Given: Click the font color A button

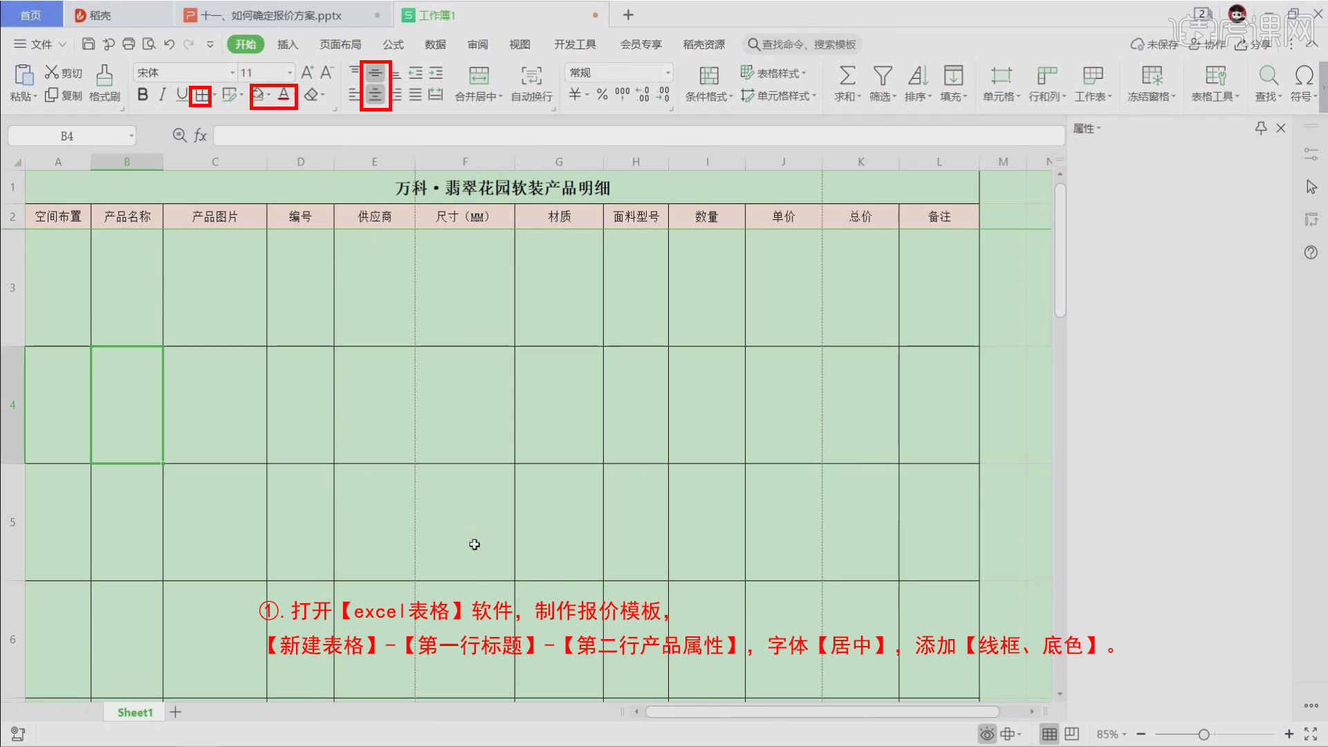Looking at the screenshot, I should tap(284, 95).
